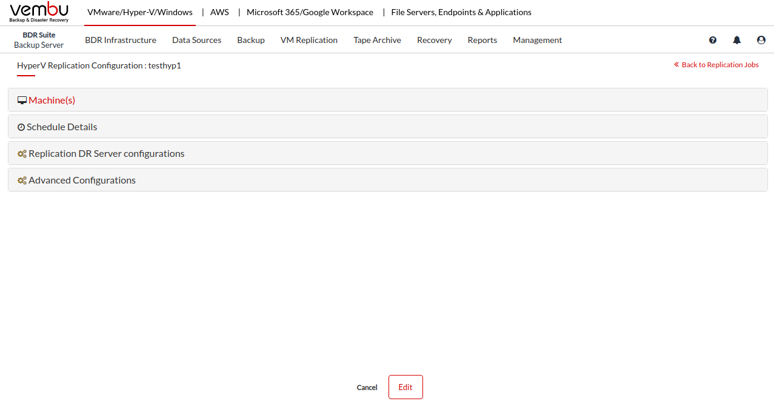Click gears icon beside Advanced Configurations
The height and width of the screenshot is (404, 774).
point(22,180)
